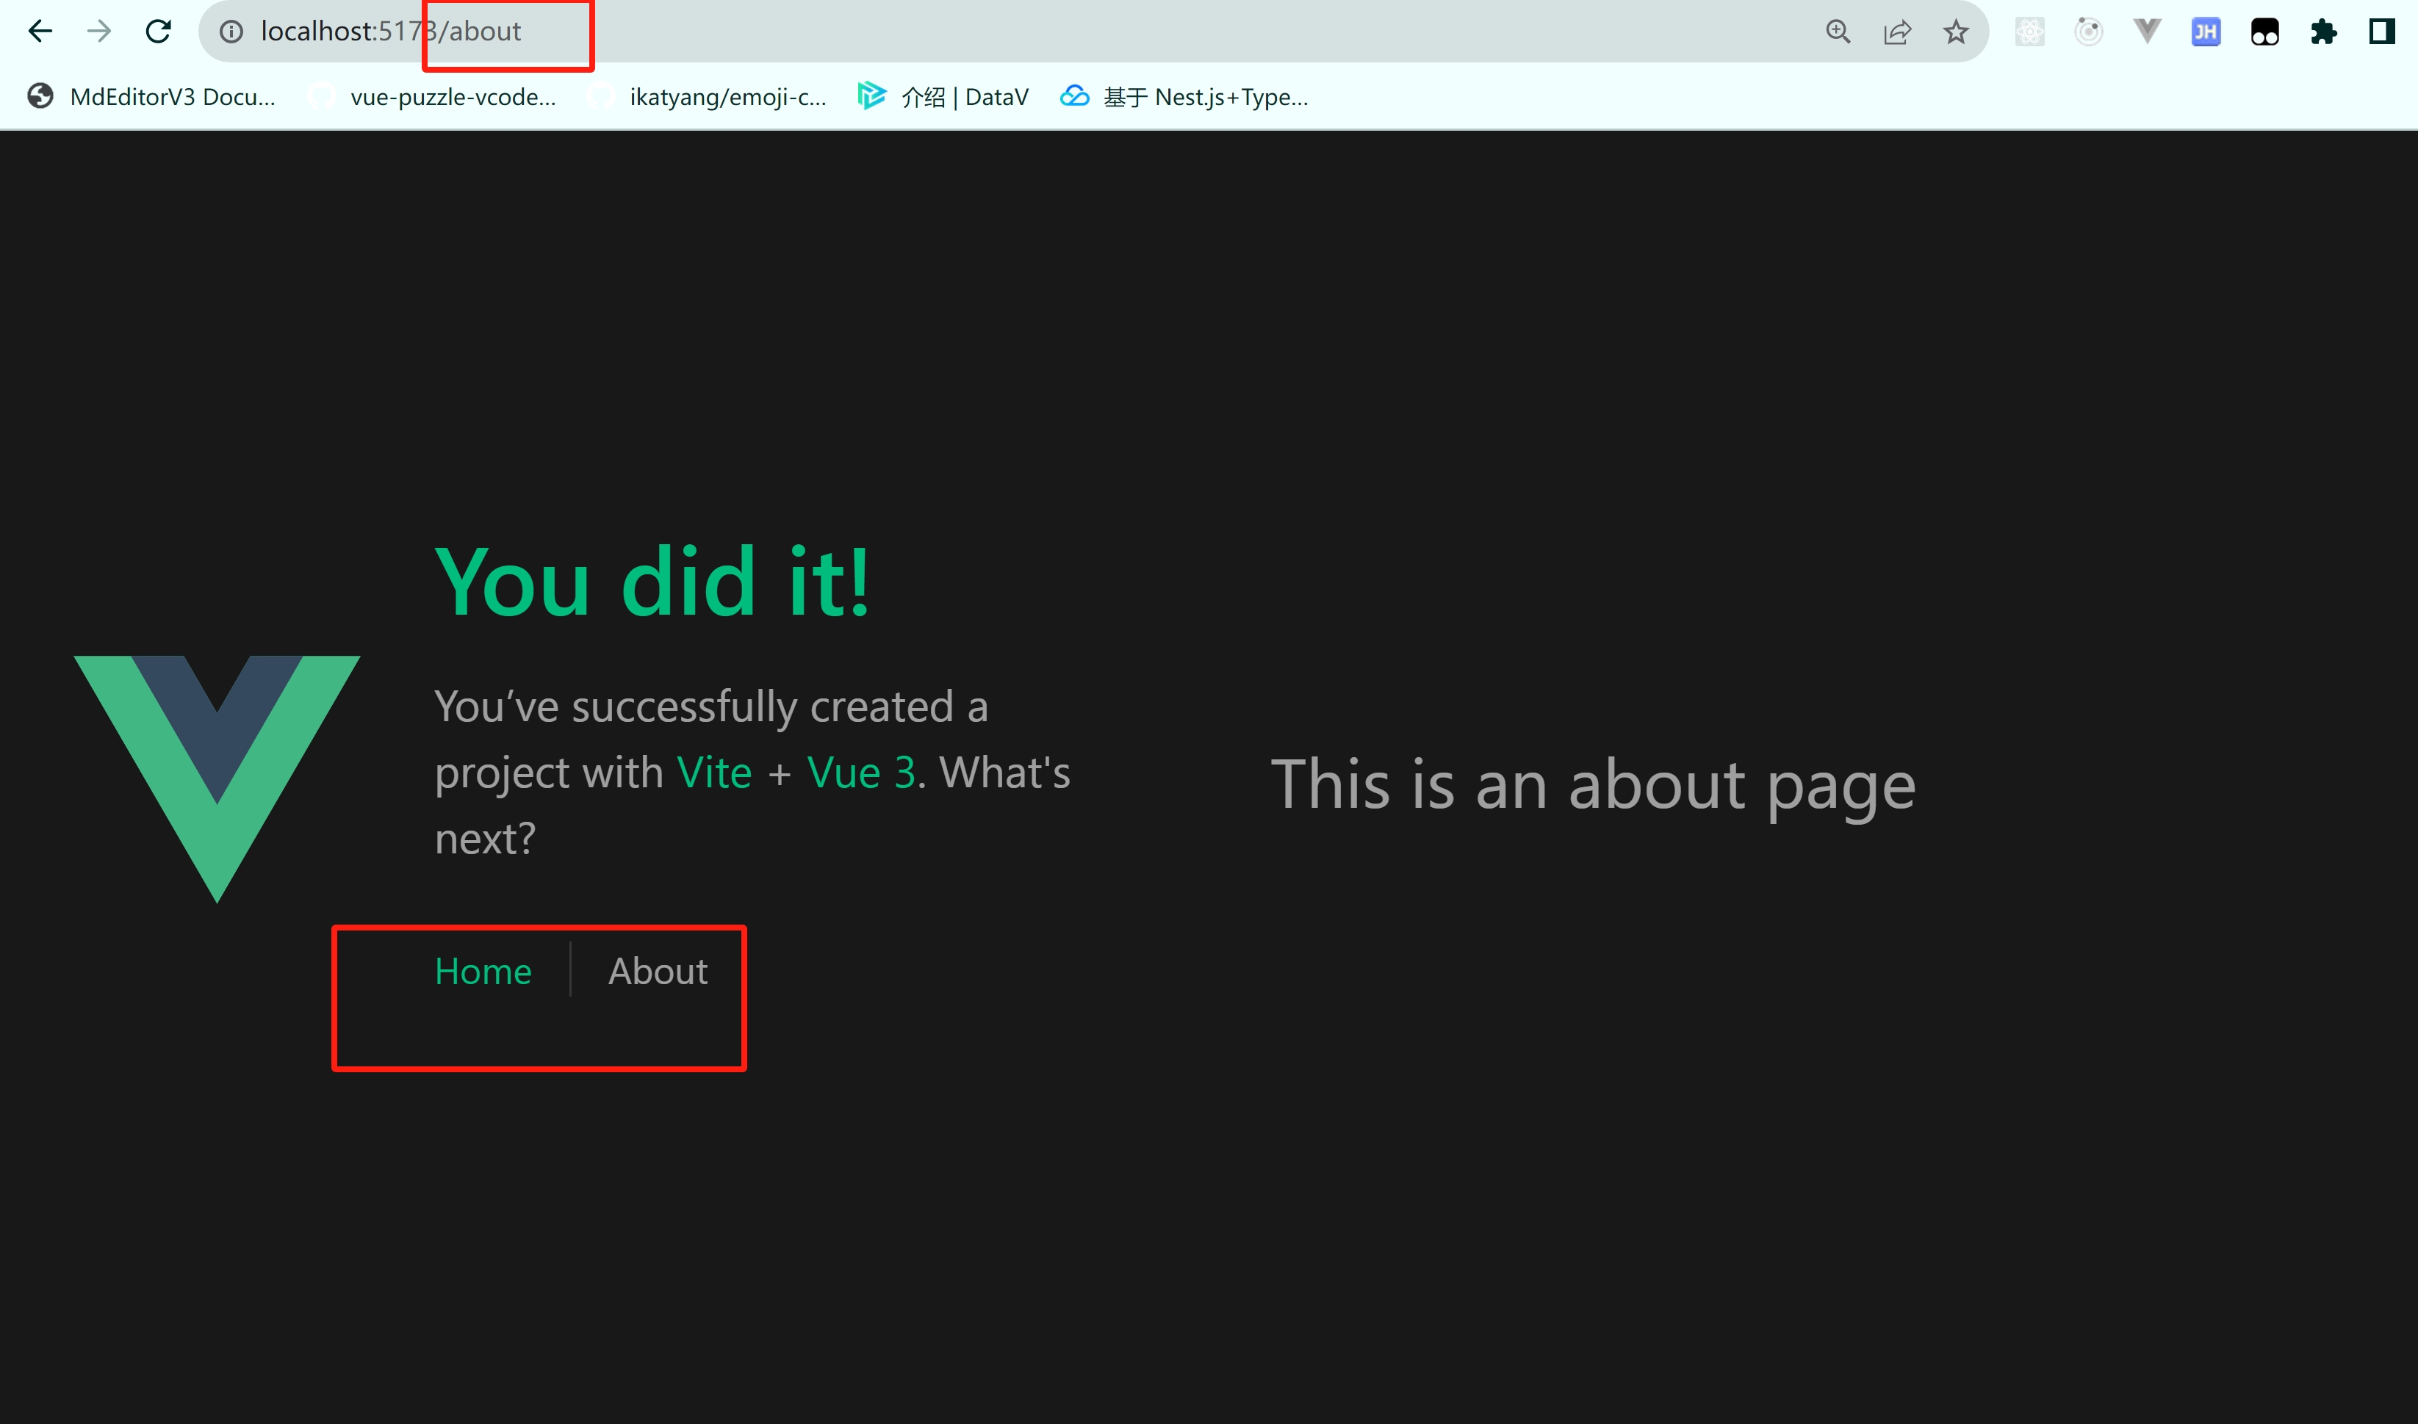Open React Developer Tools extension

tap(2029, 32)
